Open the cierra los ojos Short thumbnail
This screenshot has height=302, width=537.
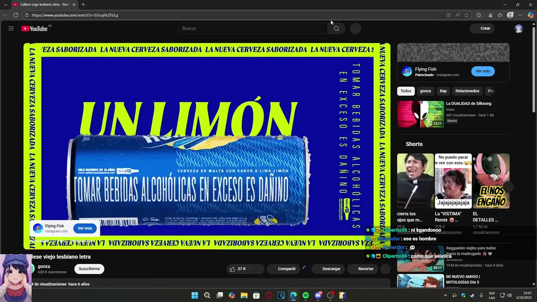(x=415, y=181)
